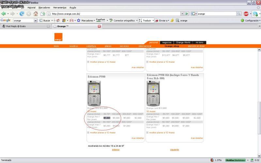The height and width of the screenshot is (163, 261).
Task: Click the search magnifier button in the Firefox search box
Action: tap(239, 14)
